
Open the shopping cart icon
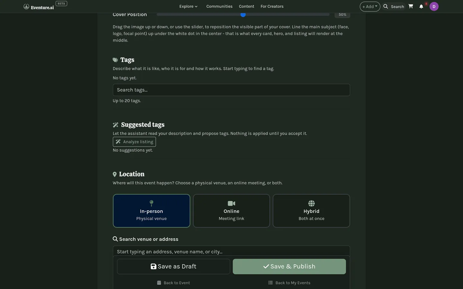click(411, 6)
